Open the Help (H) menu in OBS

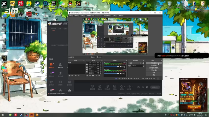coord(121,16)
